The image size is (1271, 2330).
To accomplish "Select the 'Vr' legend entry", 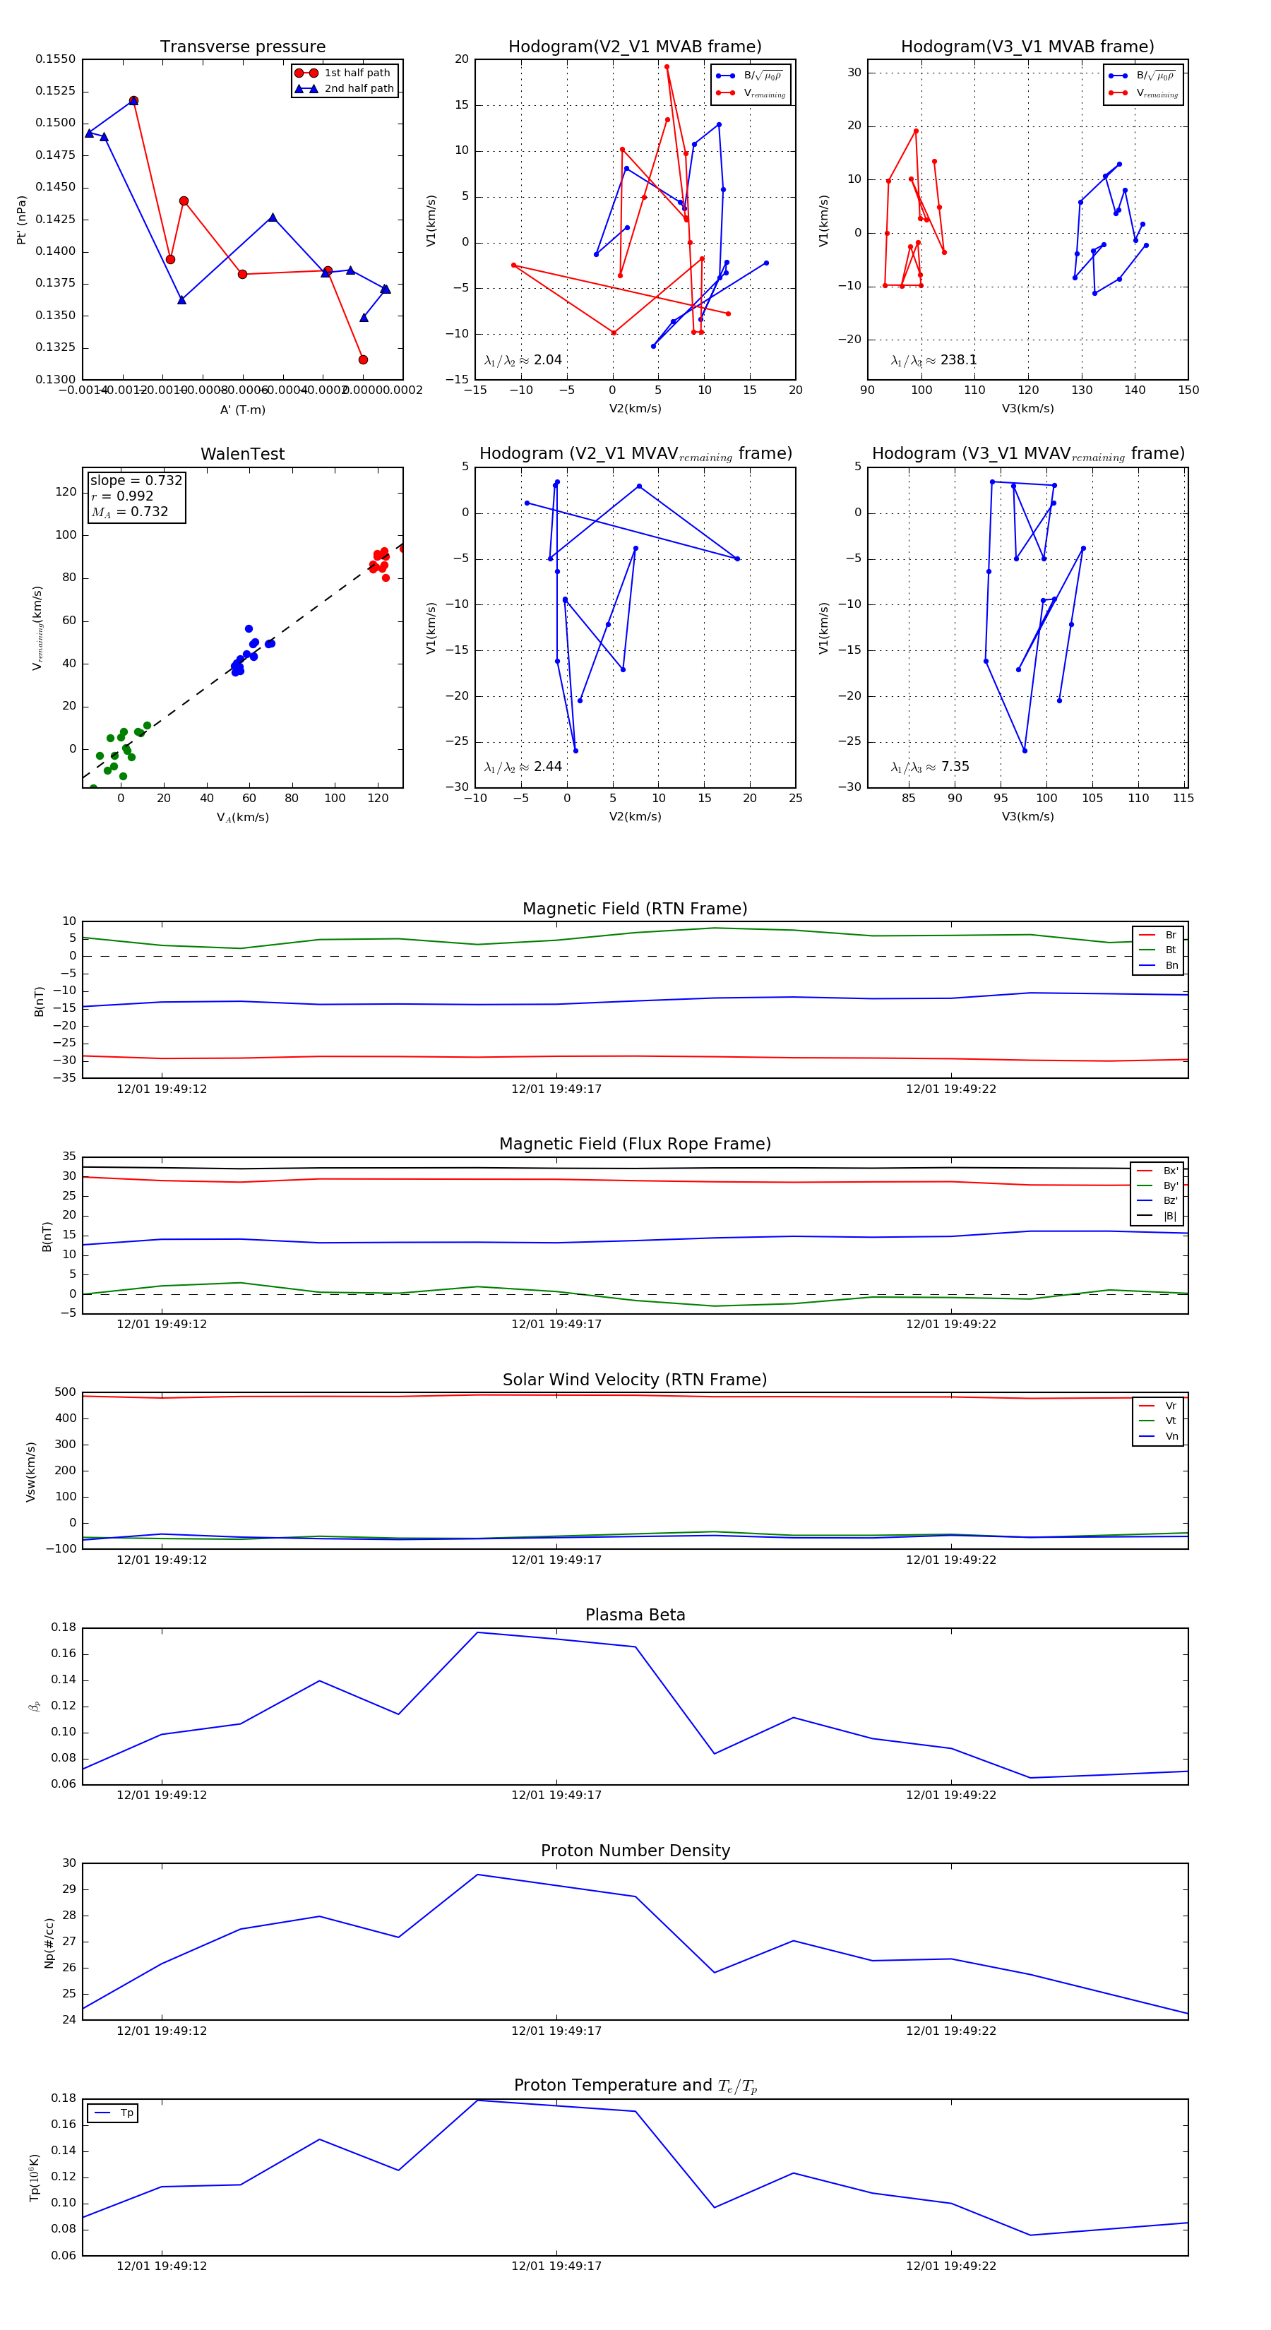I will (1158, 1406).
